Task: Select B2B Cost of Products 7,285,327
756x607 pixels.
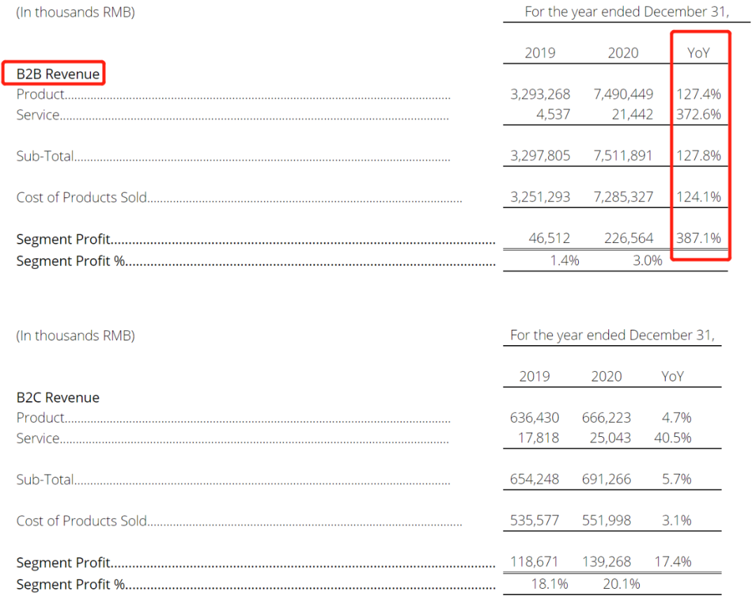Action: point(623,197)
